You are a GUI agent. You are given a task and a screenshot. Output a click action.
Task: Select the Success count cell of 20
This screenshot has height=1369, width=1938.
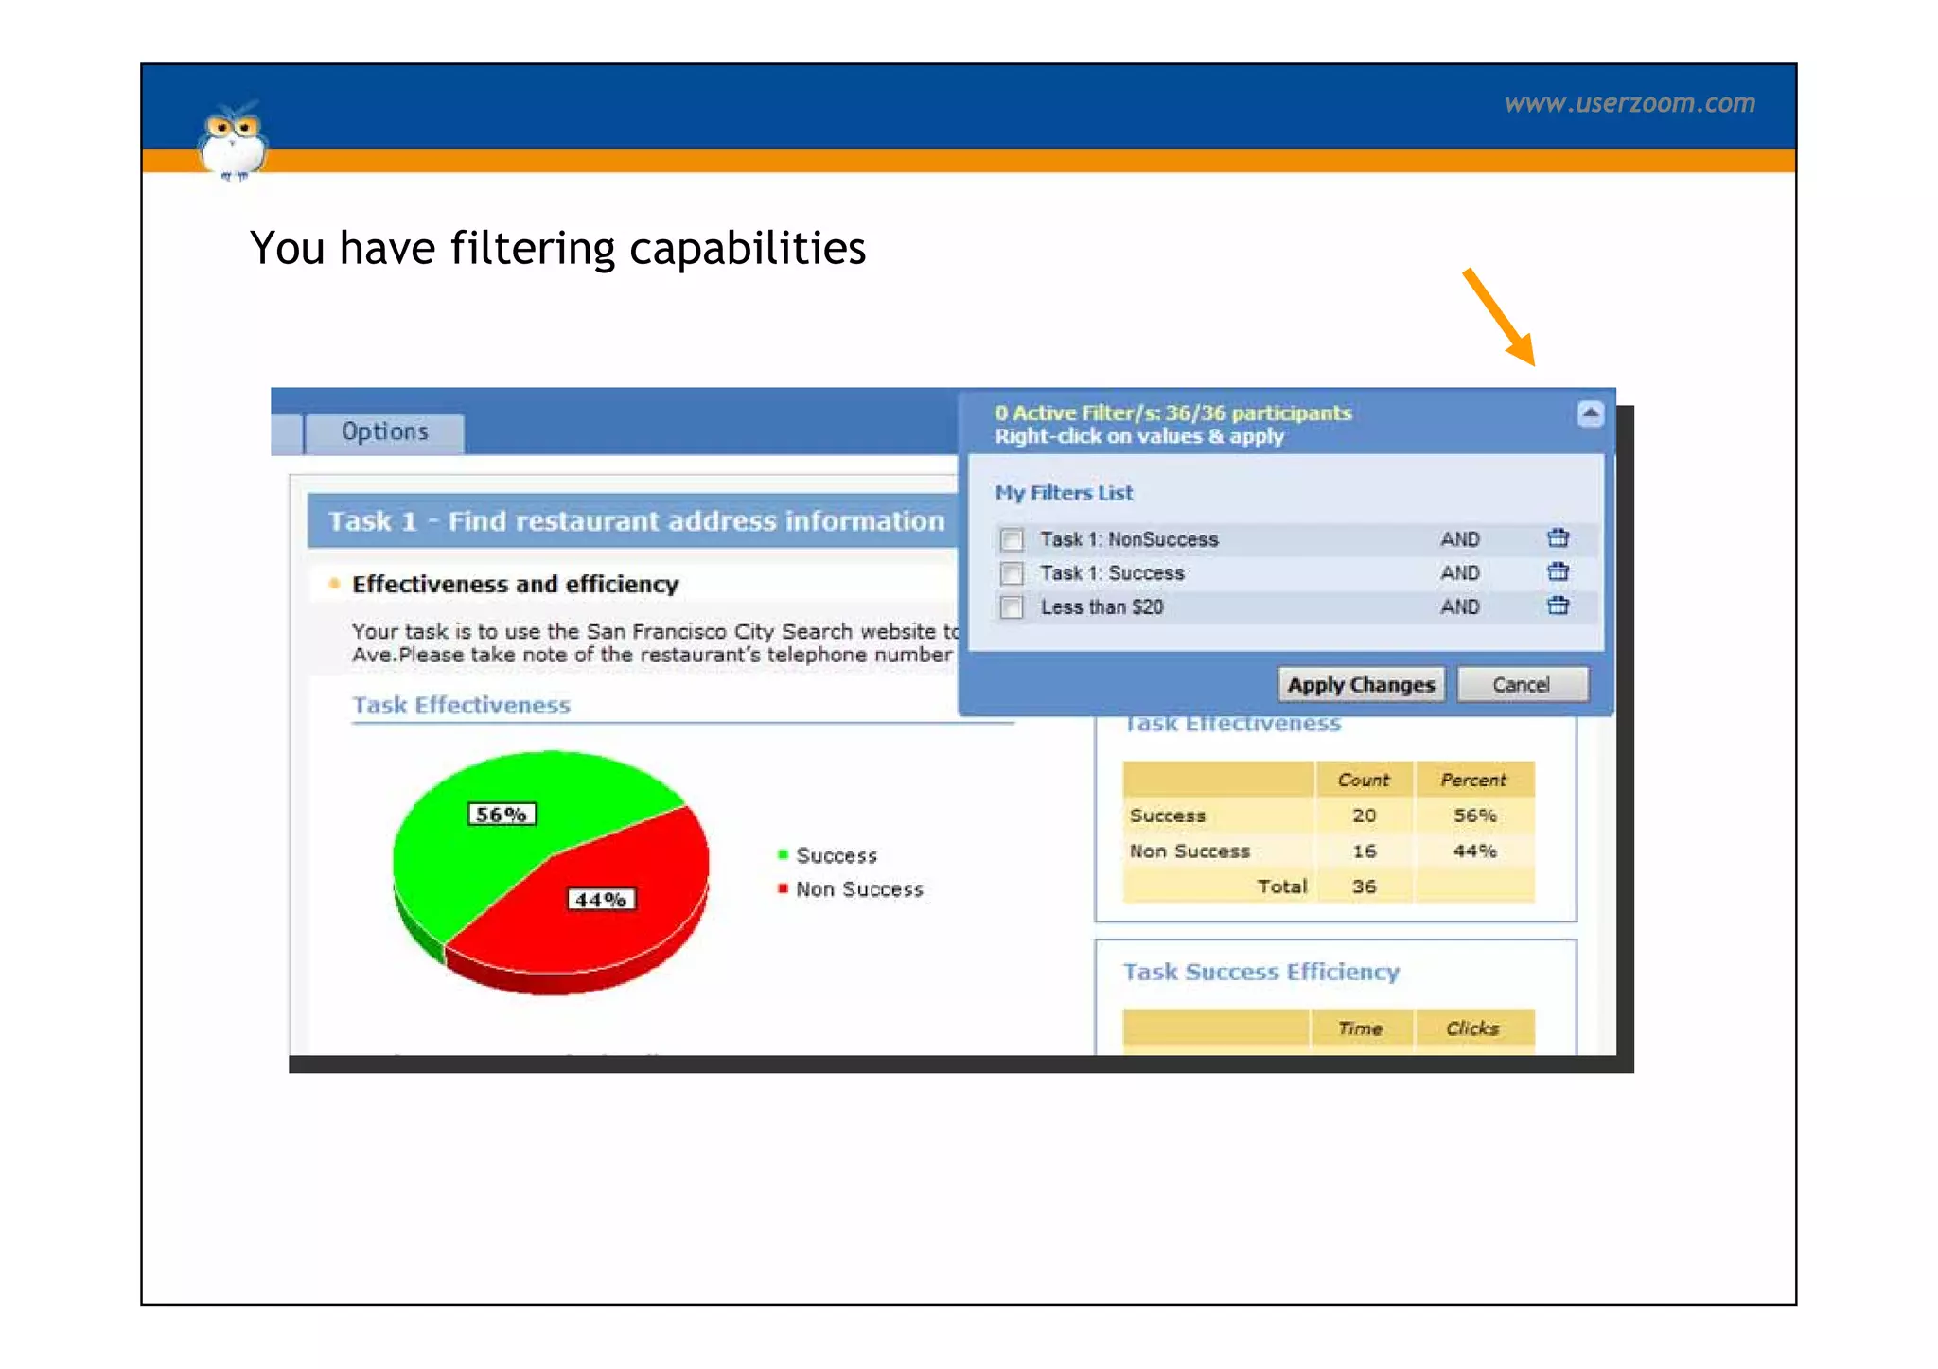point(1363,816)
